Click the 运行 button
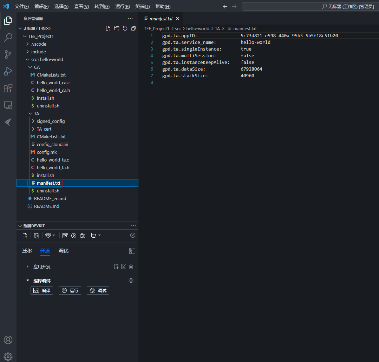This screenshot has height=362, width=379. pyautogui.click(x=70, y=290)
